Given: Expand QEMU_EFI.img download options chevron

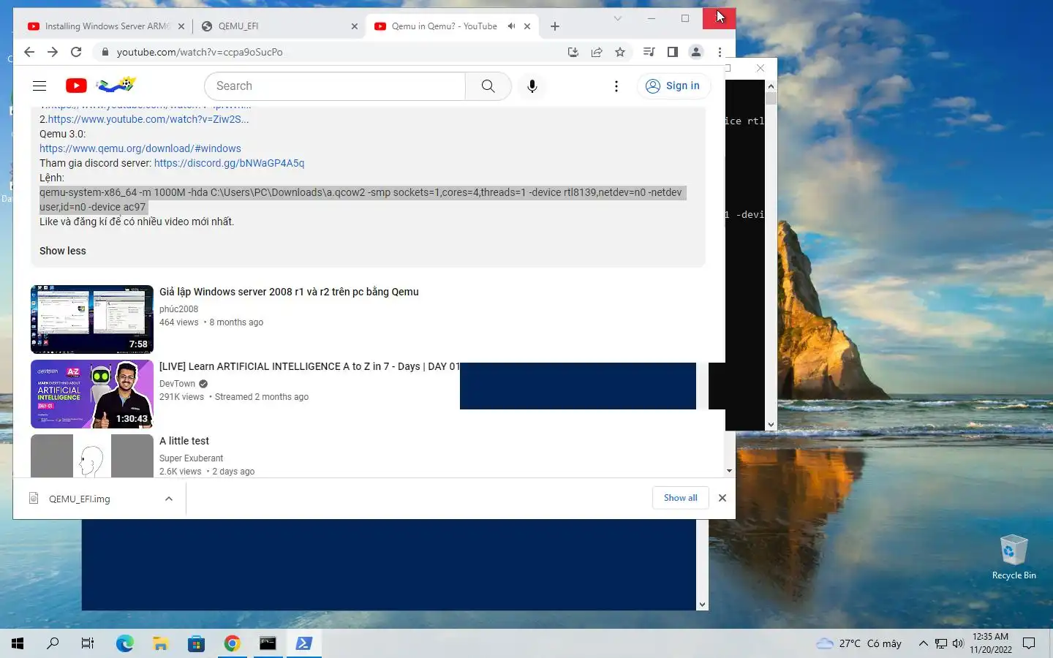Looking at the screenshot, I should (x=169, y=499).
